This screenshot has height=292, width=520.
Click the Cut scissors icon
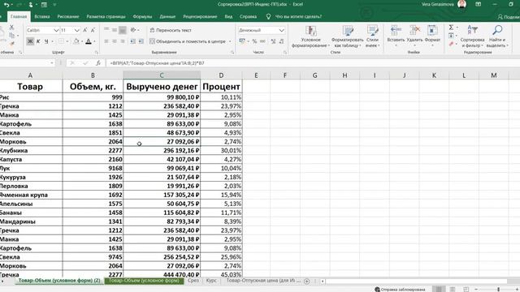click(x=11, y=28)
